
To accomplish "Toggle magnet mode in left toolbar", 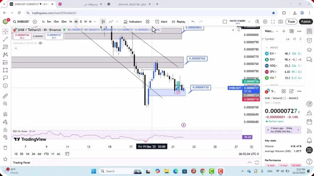I will pos(5,114).
